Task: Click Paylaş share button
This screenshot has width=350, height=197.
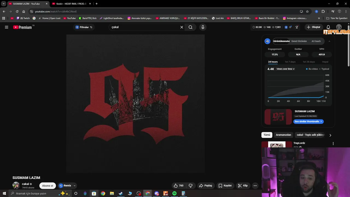Action: pos(206,186)
